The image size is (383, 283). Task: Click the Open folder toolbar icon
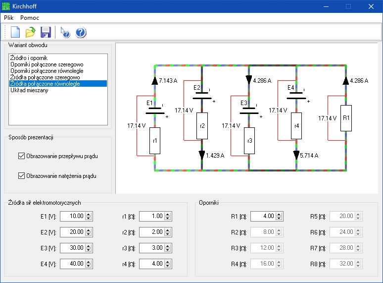click(x=31, y=33)
